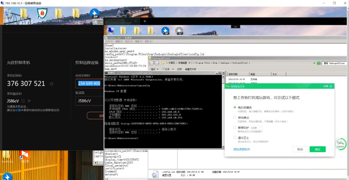Expand the chevron toolbar below tab bar
This screenshot has height=180, width=349.
[236, 26]
